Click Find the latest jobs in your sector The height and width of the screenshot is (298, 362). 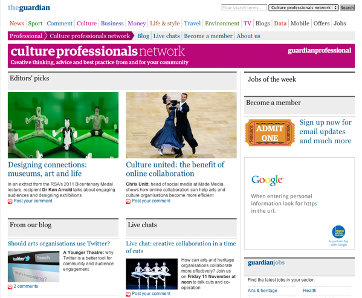tap(281, 280)
